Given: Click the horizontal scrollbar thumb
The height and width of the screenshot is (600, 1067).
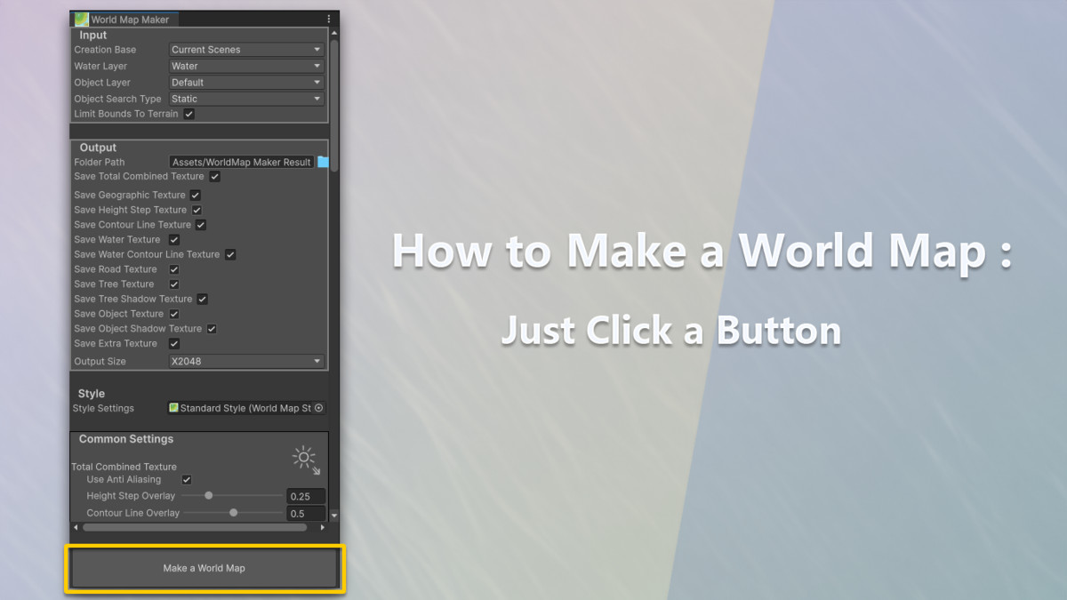Looking at the screenshot, I should pyautogui.click(x=195, y=527).
